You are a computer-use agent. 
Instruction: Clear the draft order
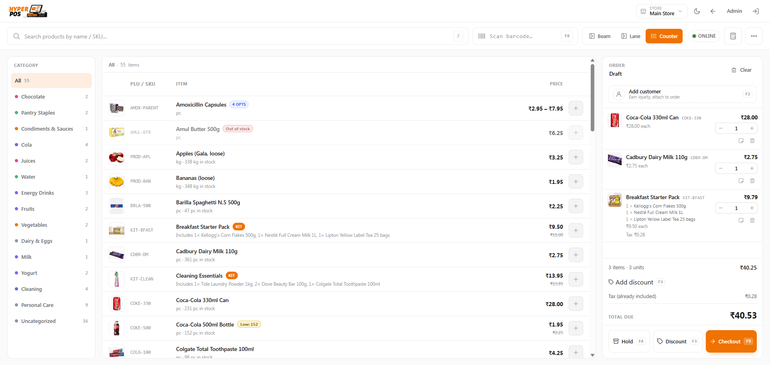coord(742,70)
